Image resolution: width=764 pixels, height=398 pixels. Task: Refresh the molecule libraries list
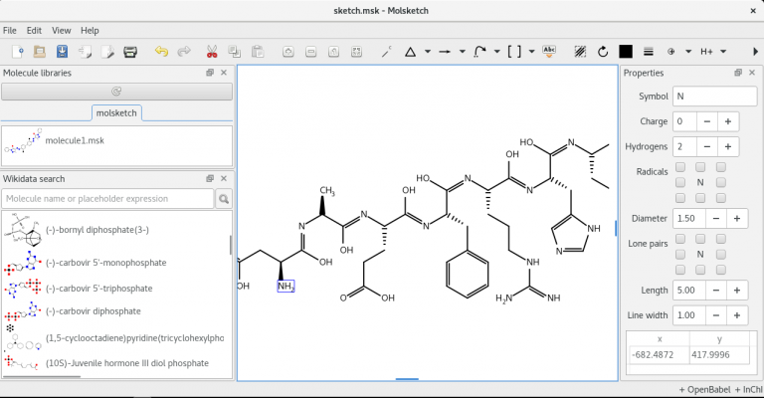tap(116, 91)
